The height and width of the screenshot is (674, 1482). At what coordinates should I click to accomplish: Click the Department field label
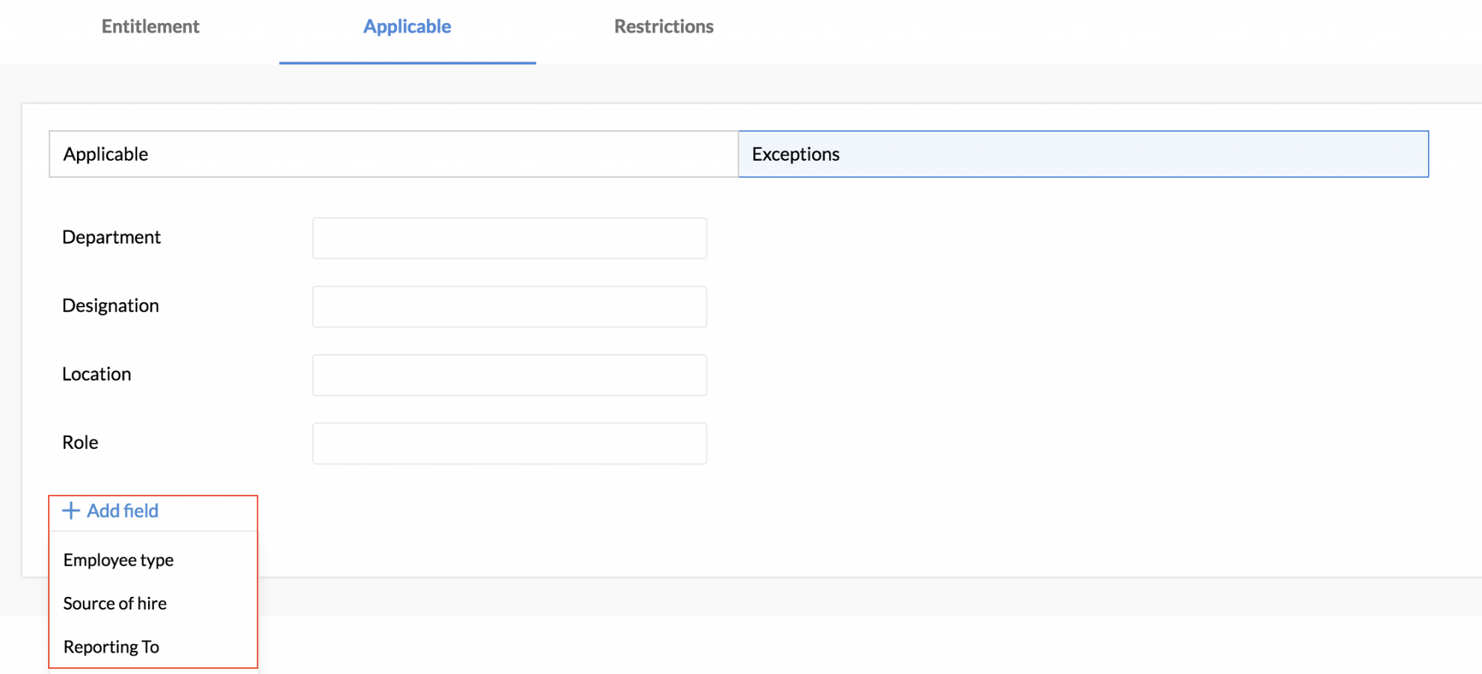[x=111, y=237]
